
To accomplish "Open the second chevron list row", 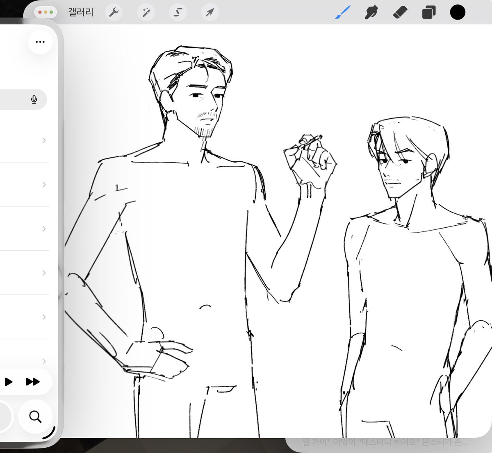I will point(25,185).
